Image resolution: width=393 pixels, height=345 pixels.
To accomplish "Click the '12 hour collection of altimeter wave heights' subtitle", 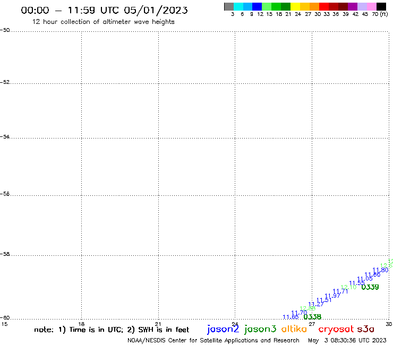I will (x=103, y=22).
